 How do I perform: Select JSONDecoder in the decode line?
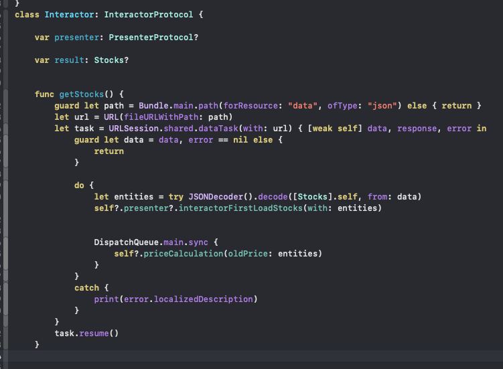(216, 197)
